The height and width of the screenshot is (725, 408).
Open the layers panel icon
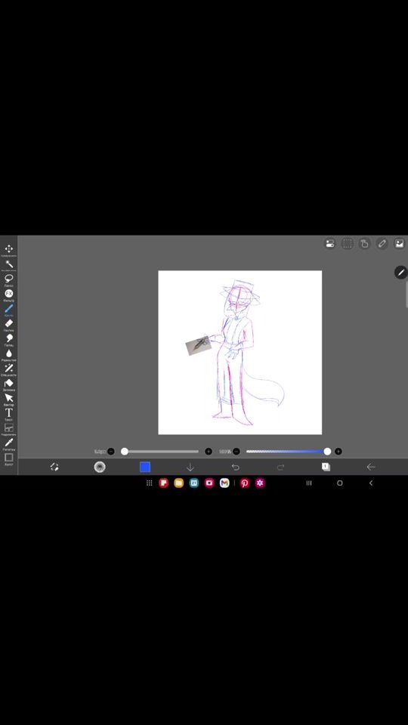coord(326,467)
